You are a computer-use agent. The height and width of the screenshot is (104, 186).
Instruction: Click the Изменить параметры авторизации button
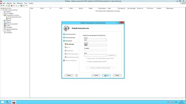100,68
